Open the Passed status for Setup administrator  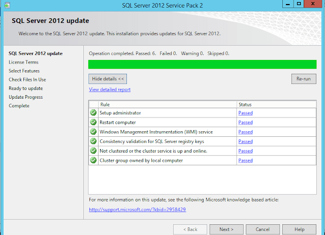coord(245,113)
